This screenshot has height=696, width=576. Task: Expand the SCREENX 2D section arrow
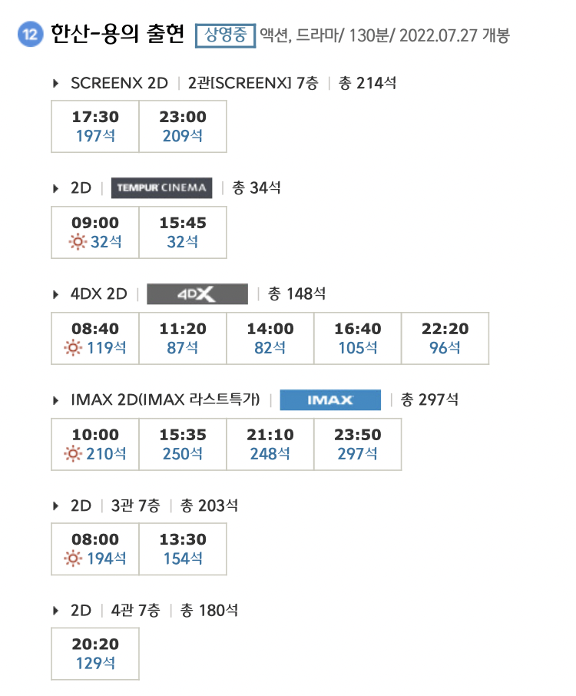55,83
